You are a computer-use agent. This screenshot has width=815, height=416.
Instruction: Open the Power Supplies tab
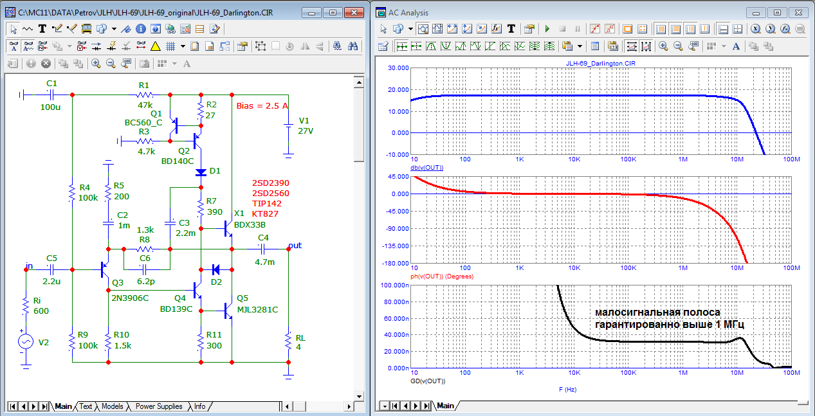click(x=158, y=406)
